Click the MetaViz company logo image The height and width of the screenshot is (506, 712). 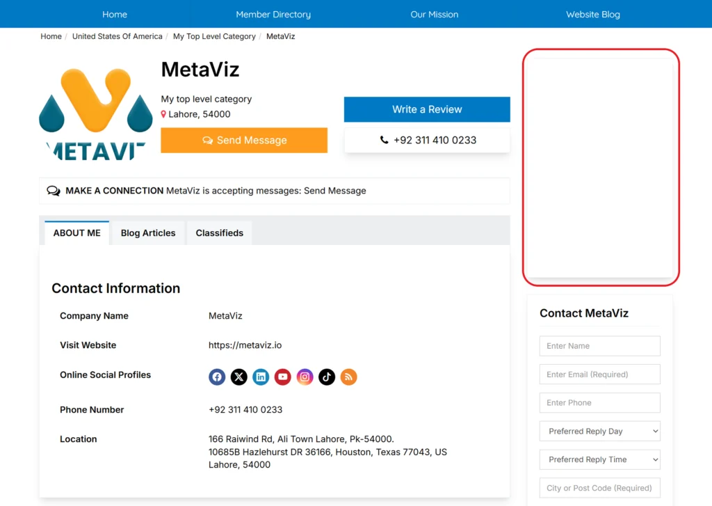95,114
